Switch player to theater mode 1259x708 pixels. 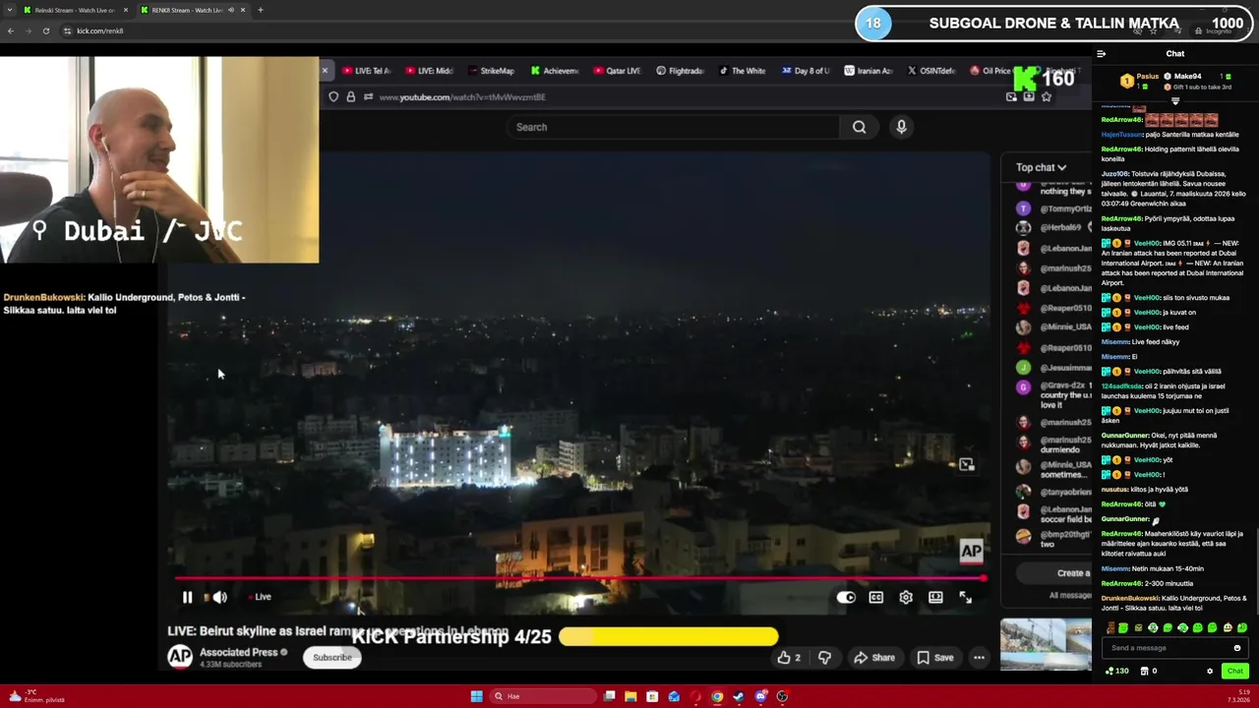[935, 597]
